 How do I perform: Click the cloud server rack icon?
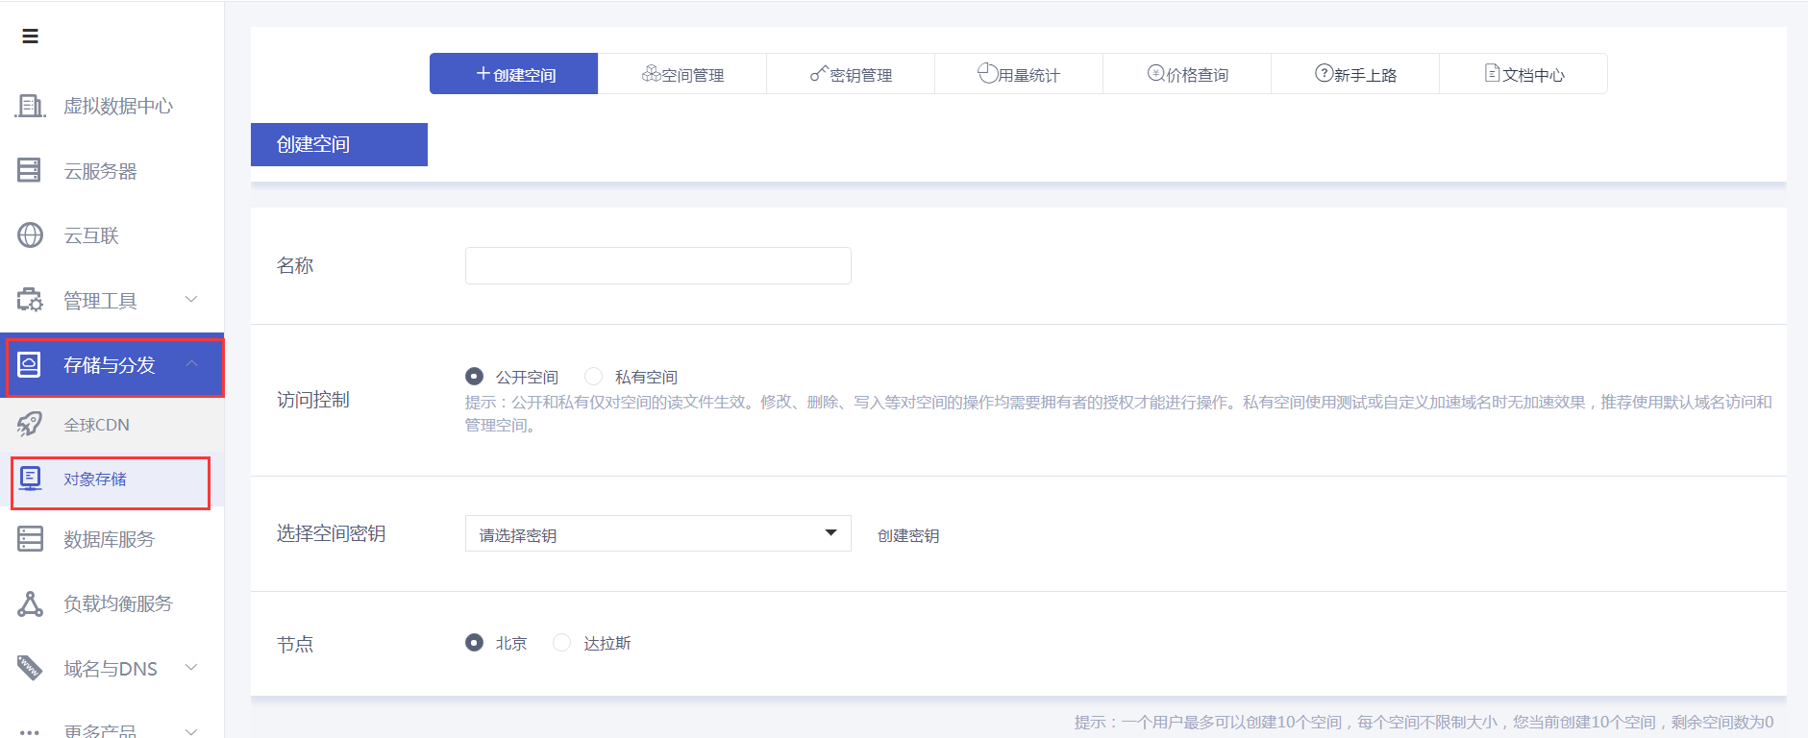point(30,170)
